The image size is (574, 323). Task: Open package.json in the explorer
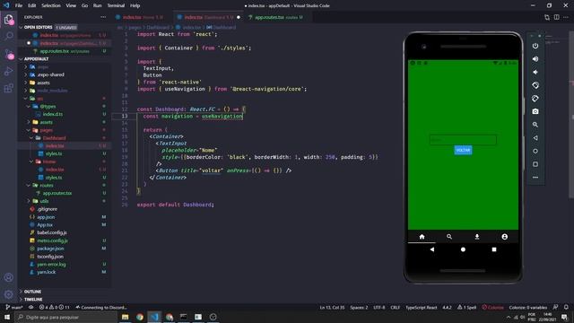(50, 249)
